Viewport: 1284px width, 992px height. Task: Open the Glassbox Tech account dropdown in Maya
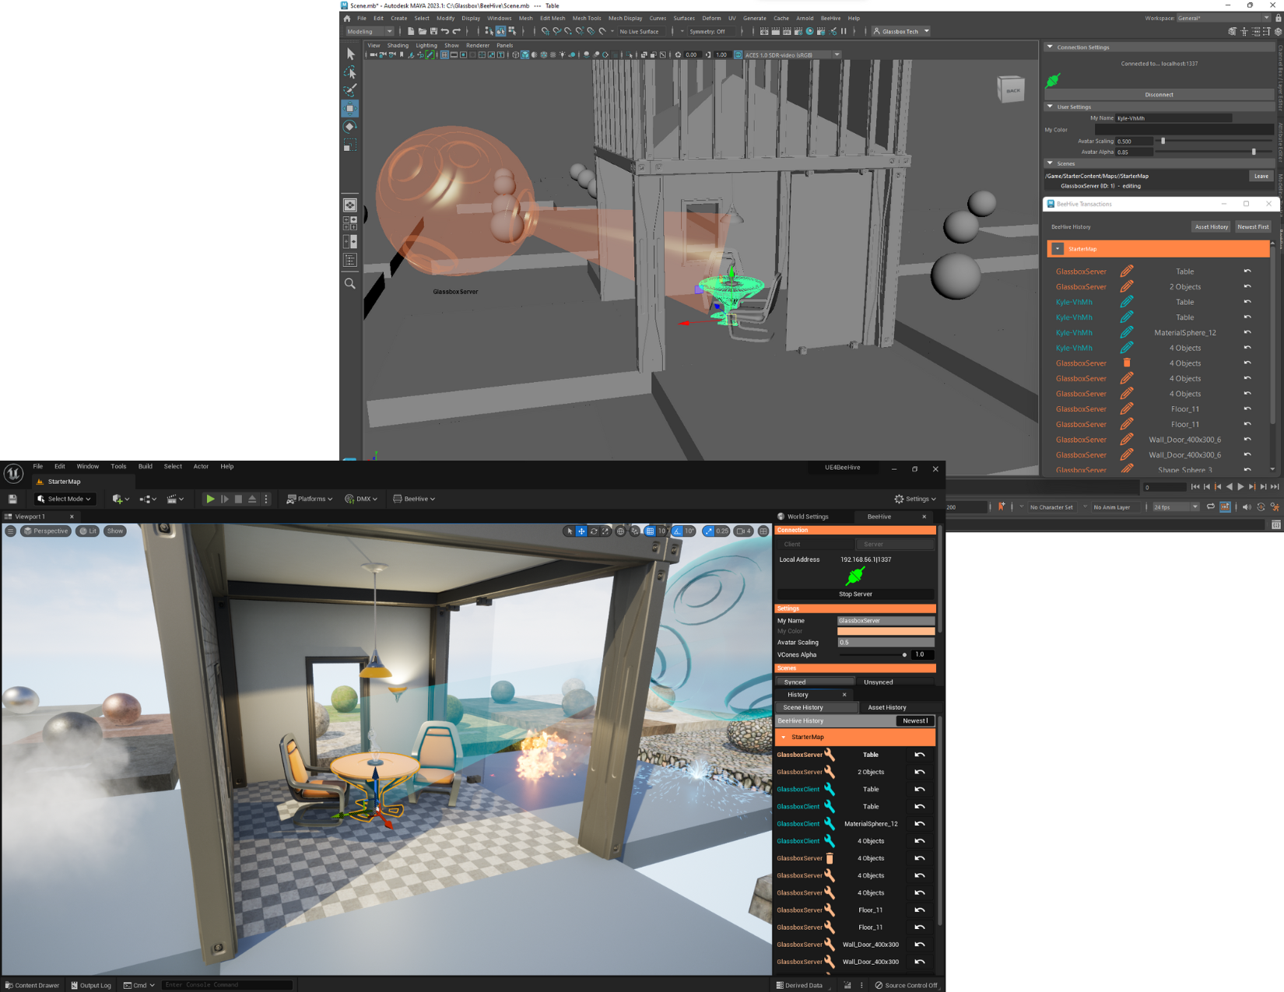pyautogui.click(x=901, y=31)
